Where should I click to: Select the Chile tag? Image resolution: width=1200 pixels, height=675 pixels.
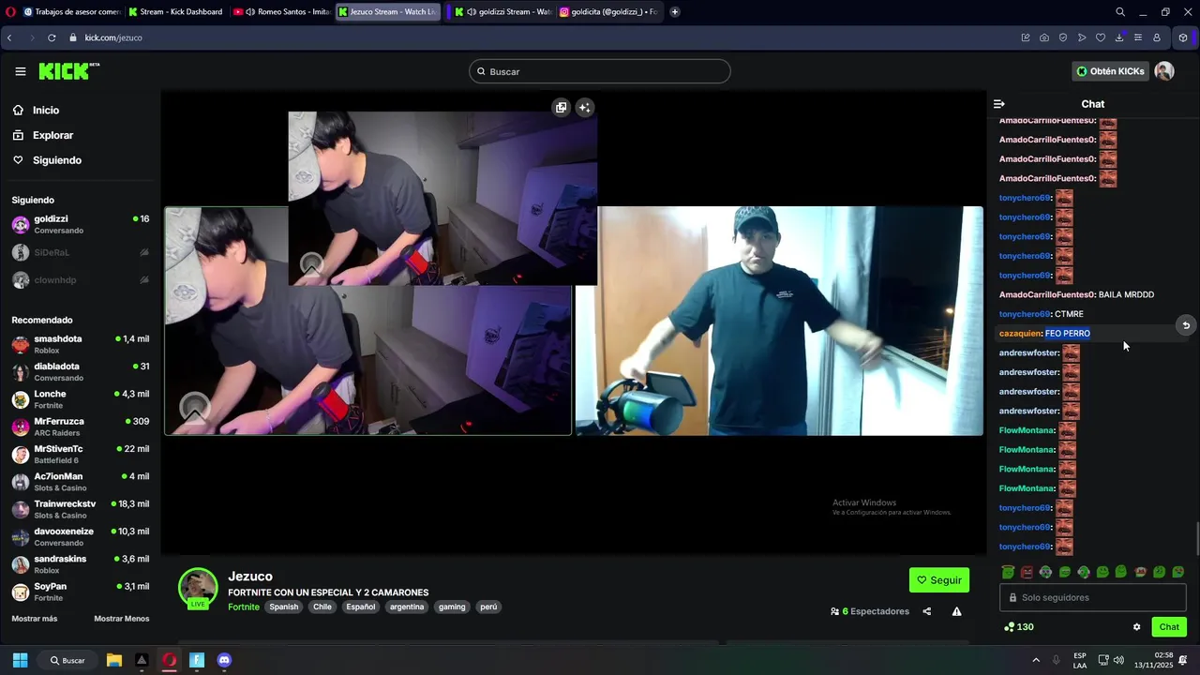click(322, 607)
